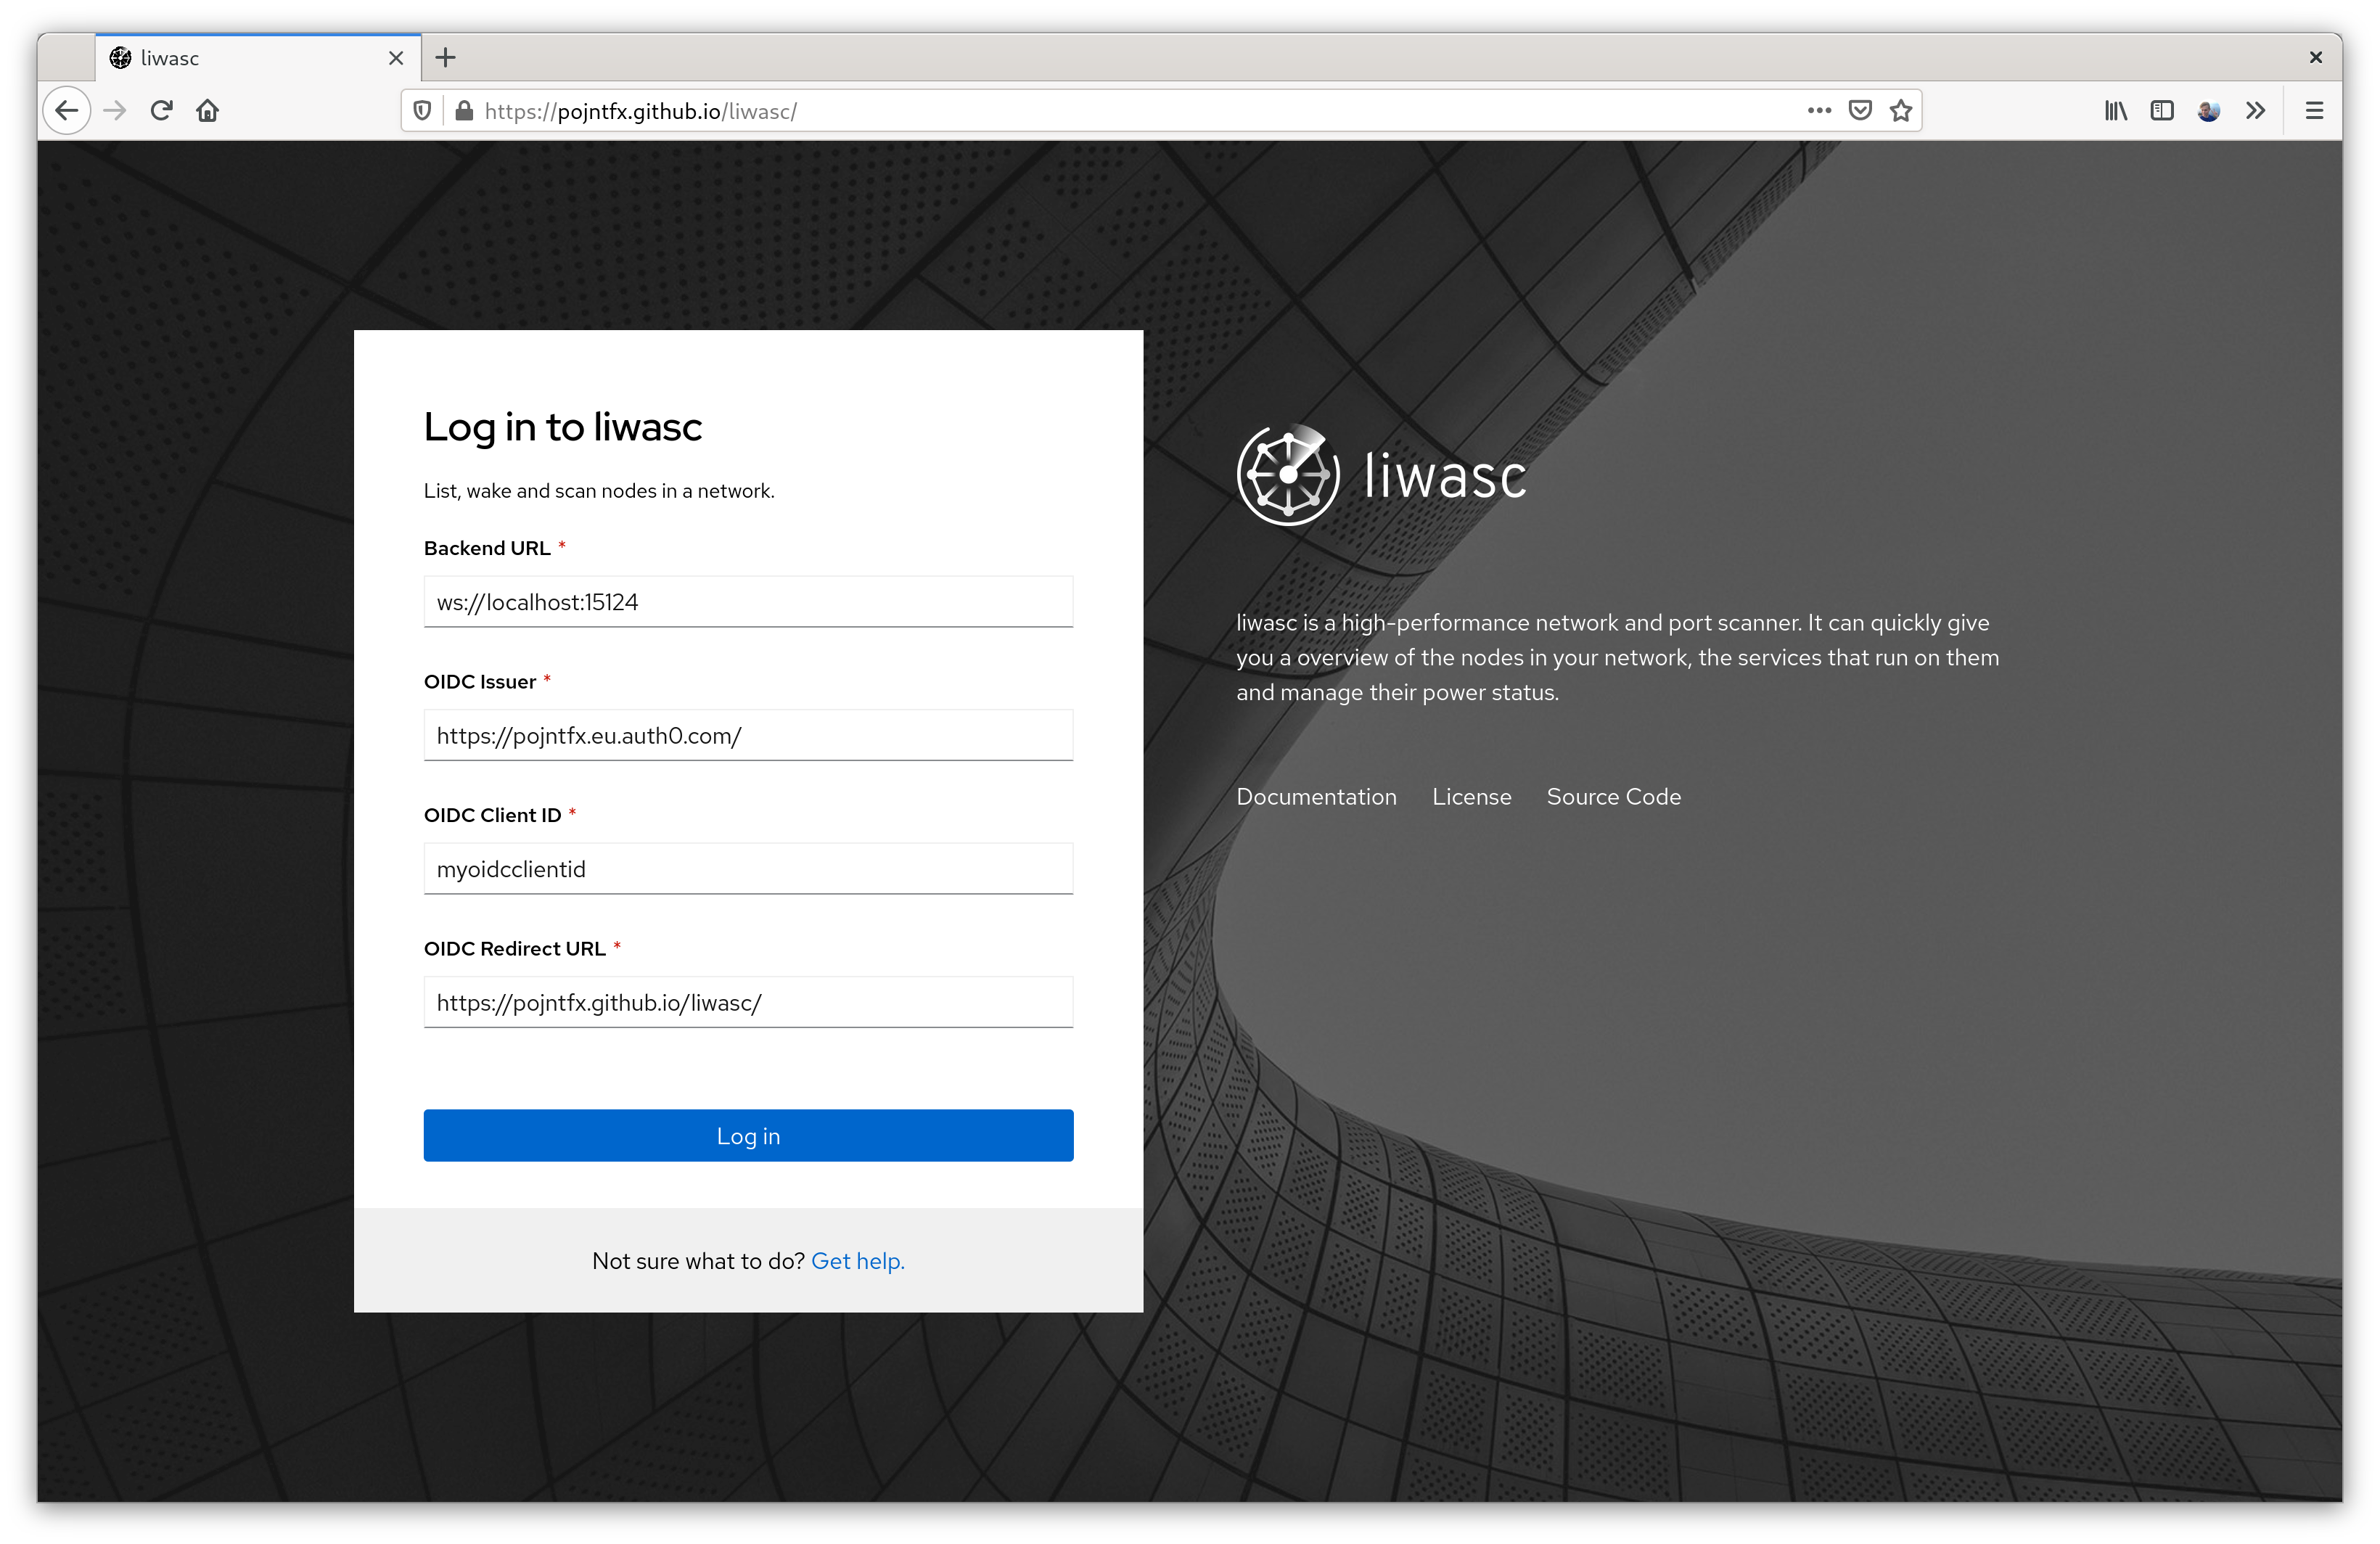Open page actions three-dot menu
Screen dimensions: 2380x1544
pyautogui.click(x=1818, y=111)
